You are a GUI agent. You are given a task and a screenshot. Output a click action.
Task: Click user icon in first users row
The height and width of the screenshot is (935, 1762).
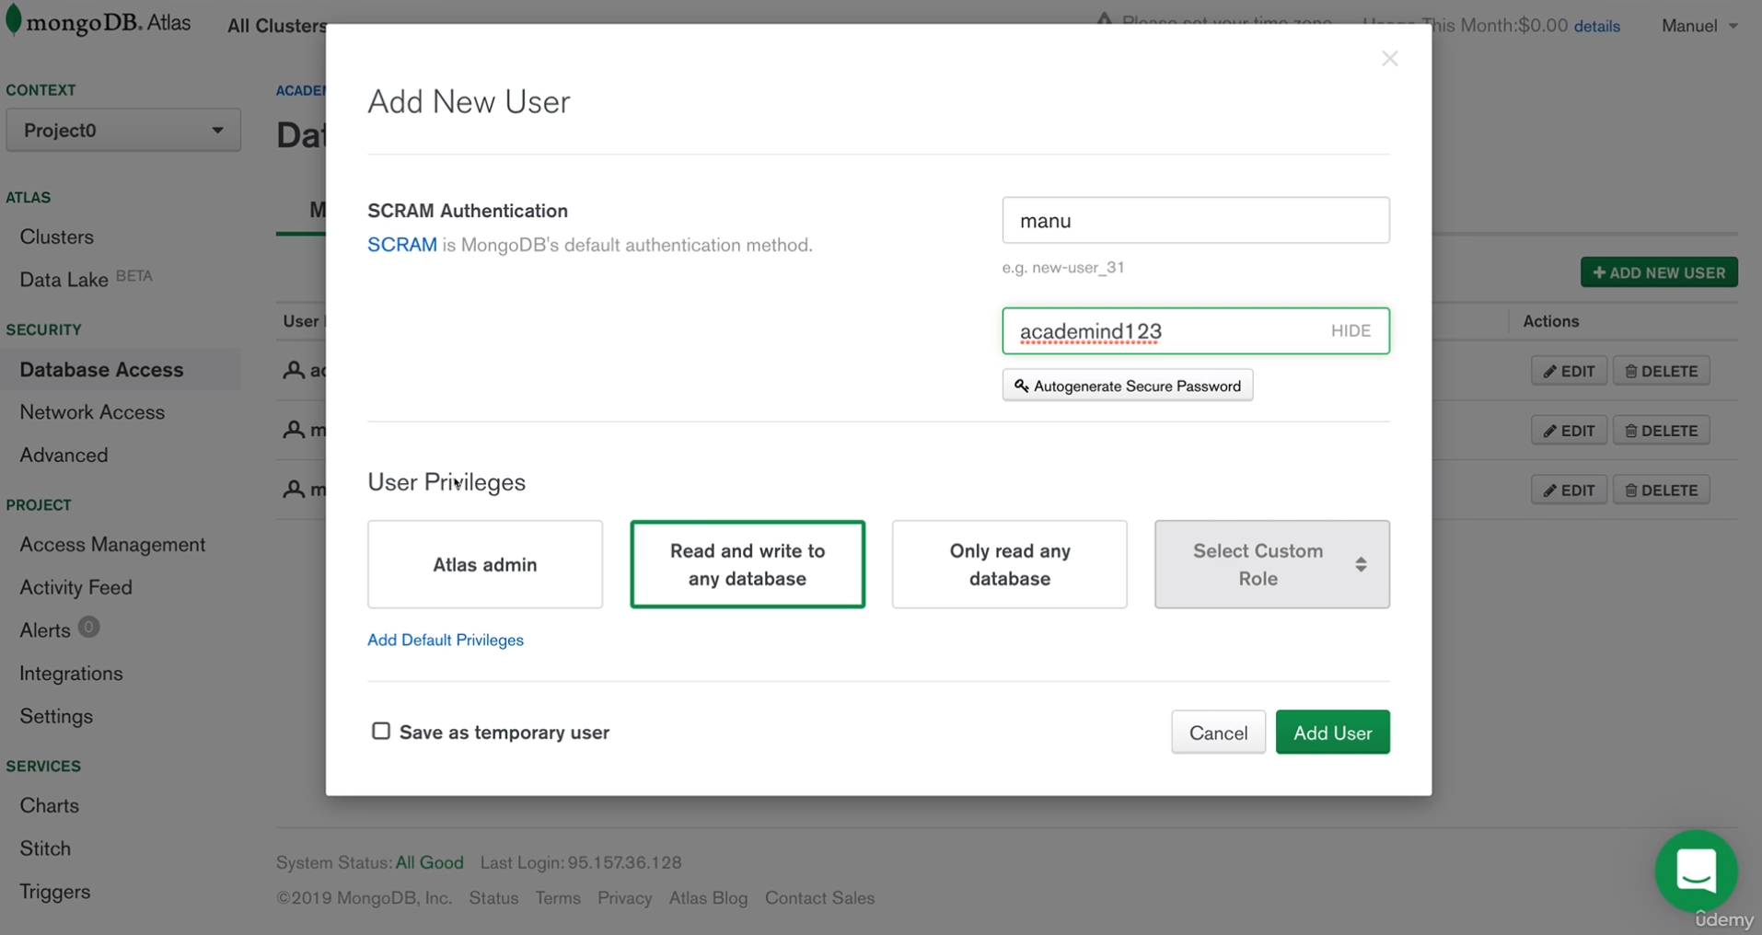coord(294,370)
